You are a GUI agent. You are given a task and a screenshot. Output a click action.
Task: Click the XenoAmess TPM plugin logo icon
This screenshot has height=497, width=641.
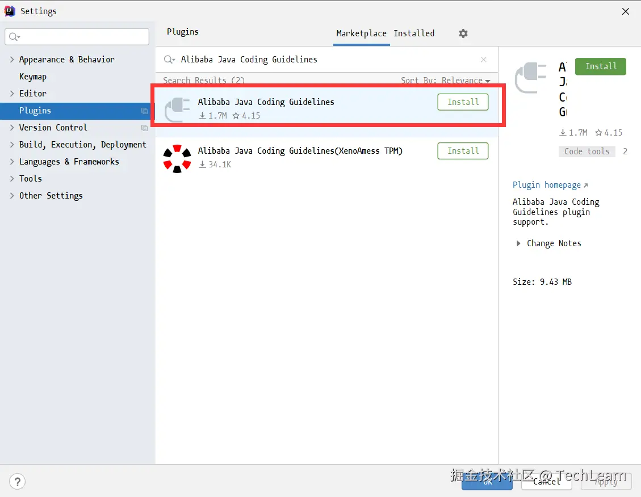[177, 158]
